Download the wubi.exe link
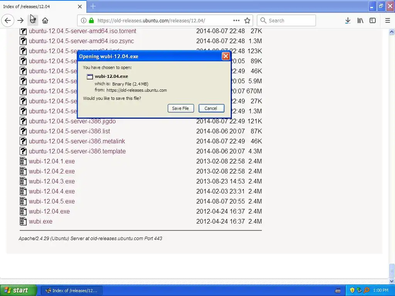The image size is (395, 296). coord(41,222)
